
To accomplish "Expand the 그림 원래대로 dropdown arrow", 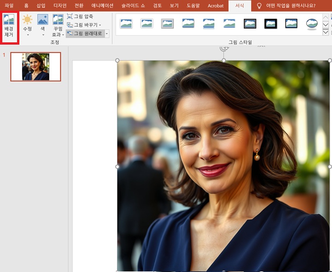I will tap(107, 34).
